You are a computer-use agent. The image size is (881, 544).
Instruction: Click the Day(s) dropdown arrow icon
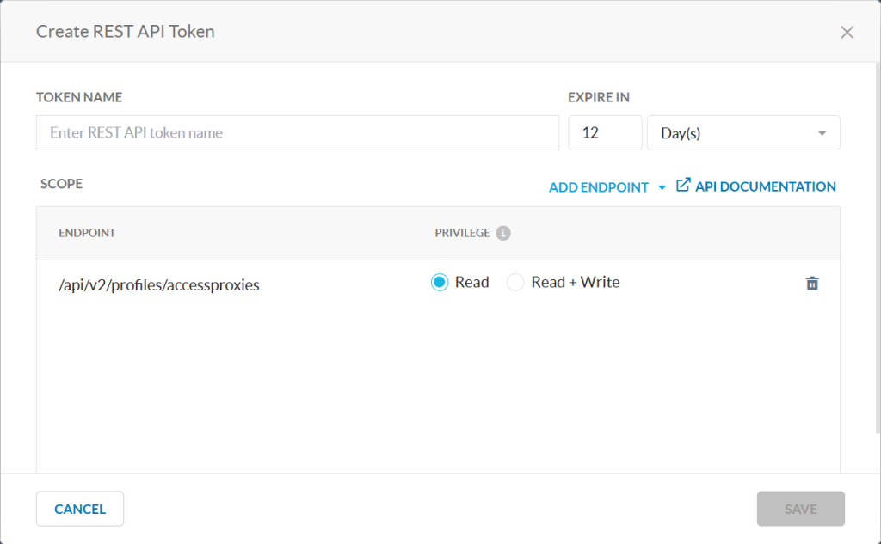[824, 132]
